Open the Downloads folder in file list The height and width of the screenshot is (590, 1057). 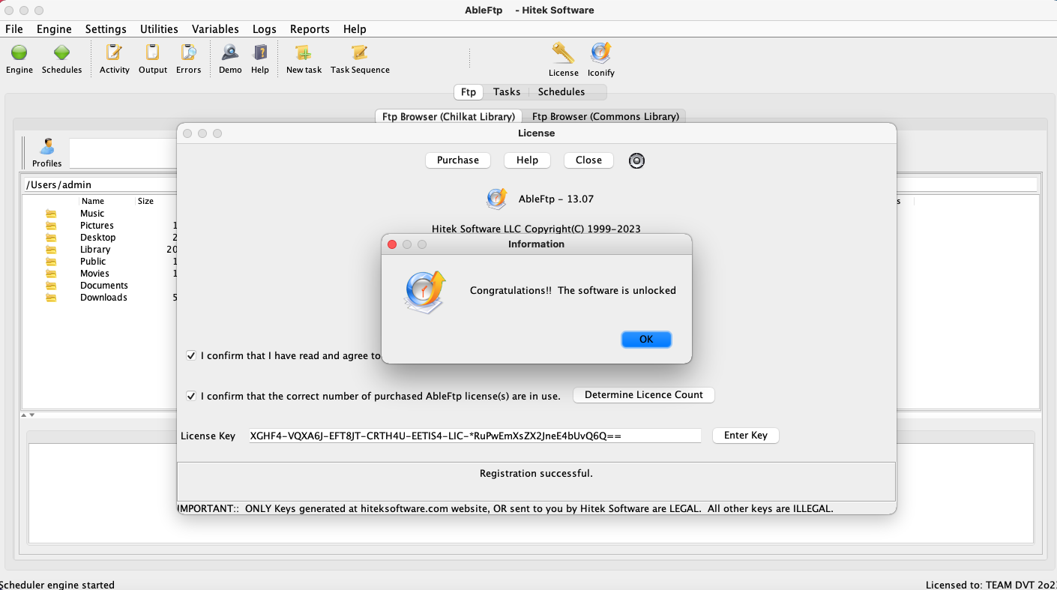[103, 298]
